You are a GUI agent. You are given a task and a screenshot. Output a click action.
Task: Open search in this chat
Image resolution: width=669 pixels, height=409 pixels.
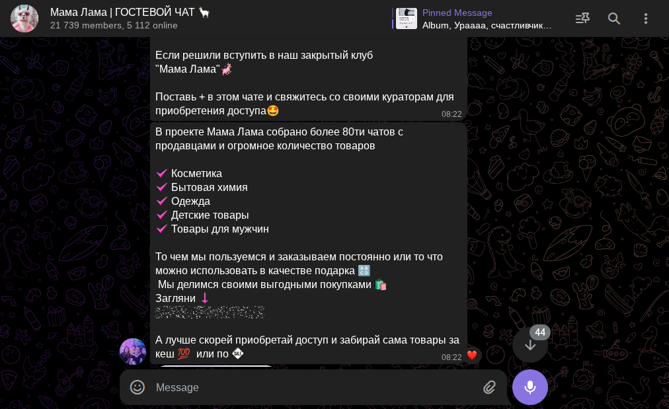pos(613,19)
